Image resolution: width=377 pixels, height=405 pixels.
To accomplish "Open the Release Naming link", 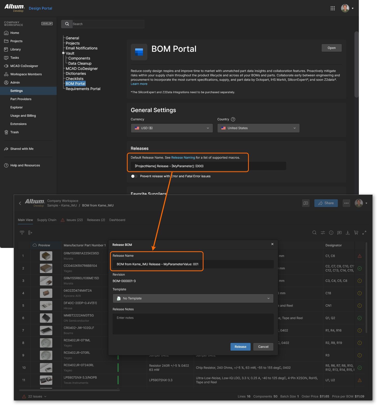I will coord(183,158).
